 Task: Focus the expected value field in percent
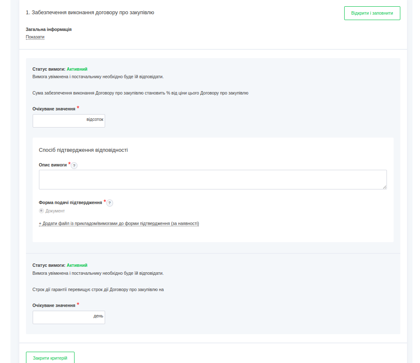pyautogui.click(x=59, y=121)
